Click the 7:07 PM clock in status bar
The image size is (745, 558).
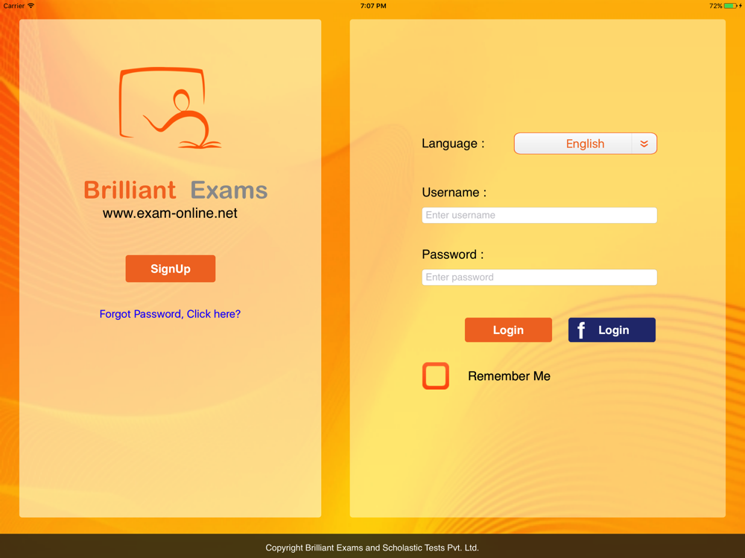[x=373, y=6]
